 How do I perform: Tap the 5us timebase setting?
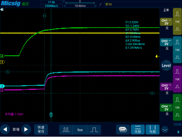pos(80,130)
